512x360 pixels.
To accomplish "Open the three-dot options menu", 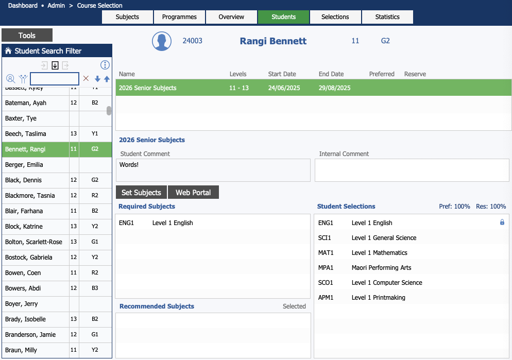I will (105, 65).
